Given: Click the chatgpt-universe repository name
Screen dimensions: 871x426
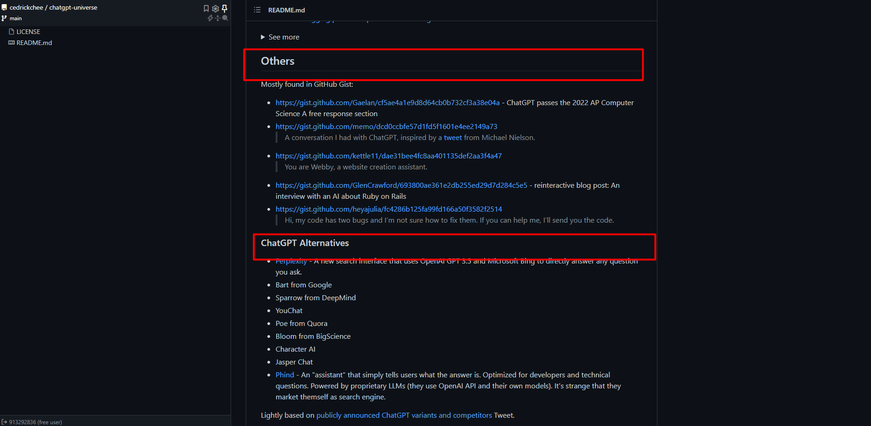Looking at the screenshot, I should (73, 7).
